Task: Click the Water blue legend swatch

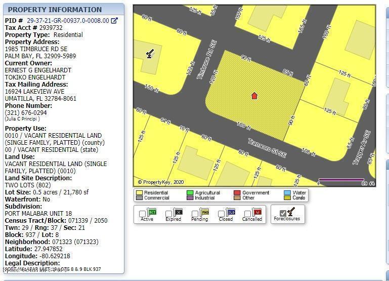Action: tap(287, 192)
